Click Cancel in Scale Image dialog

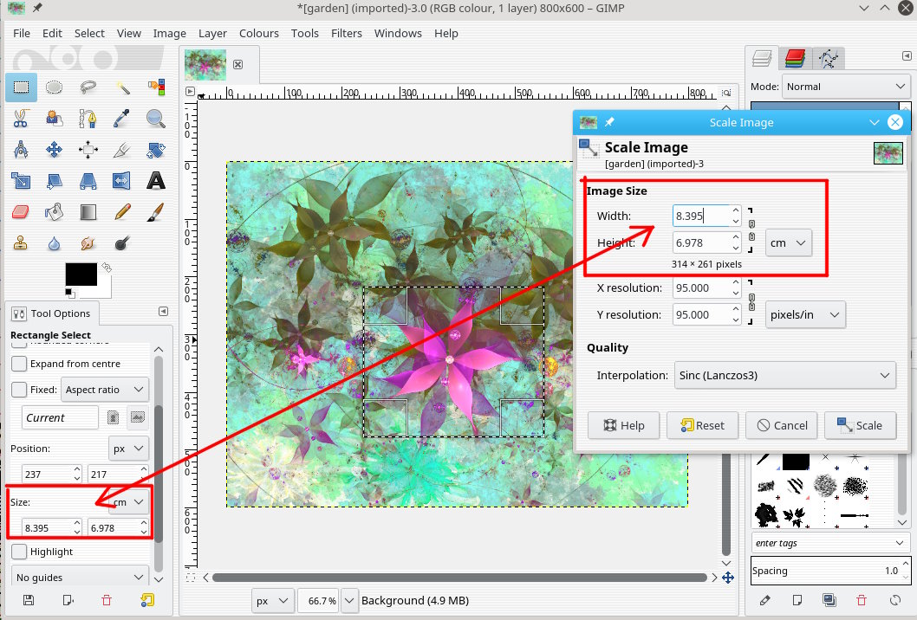point(782,425)
